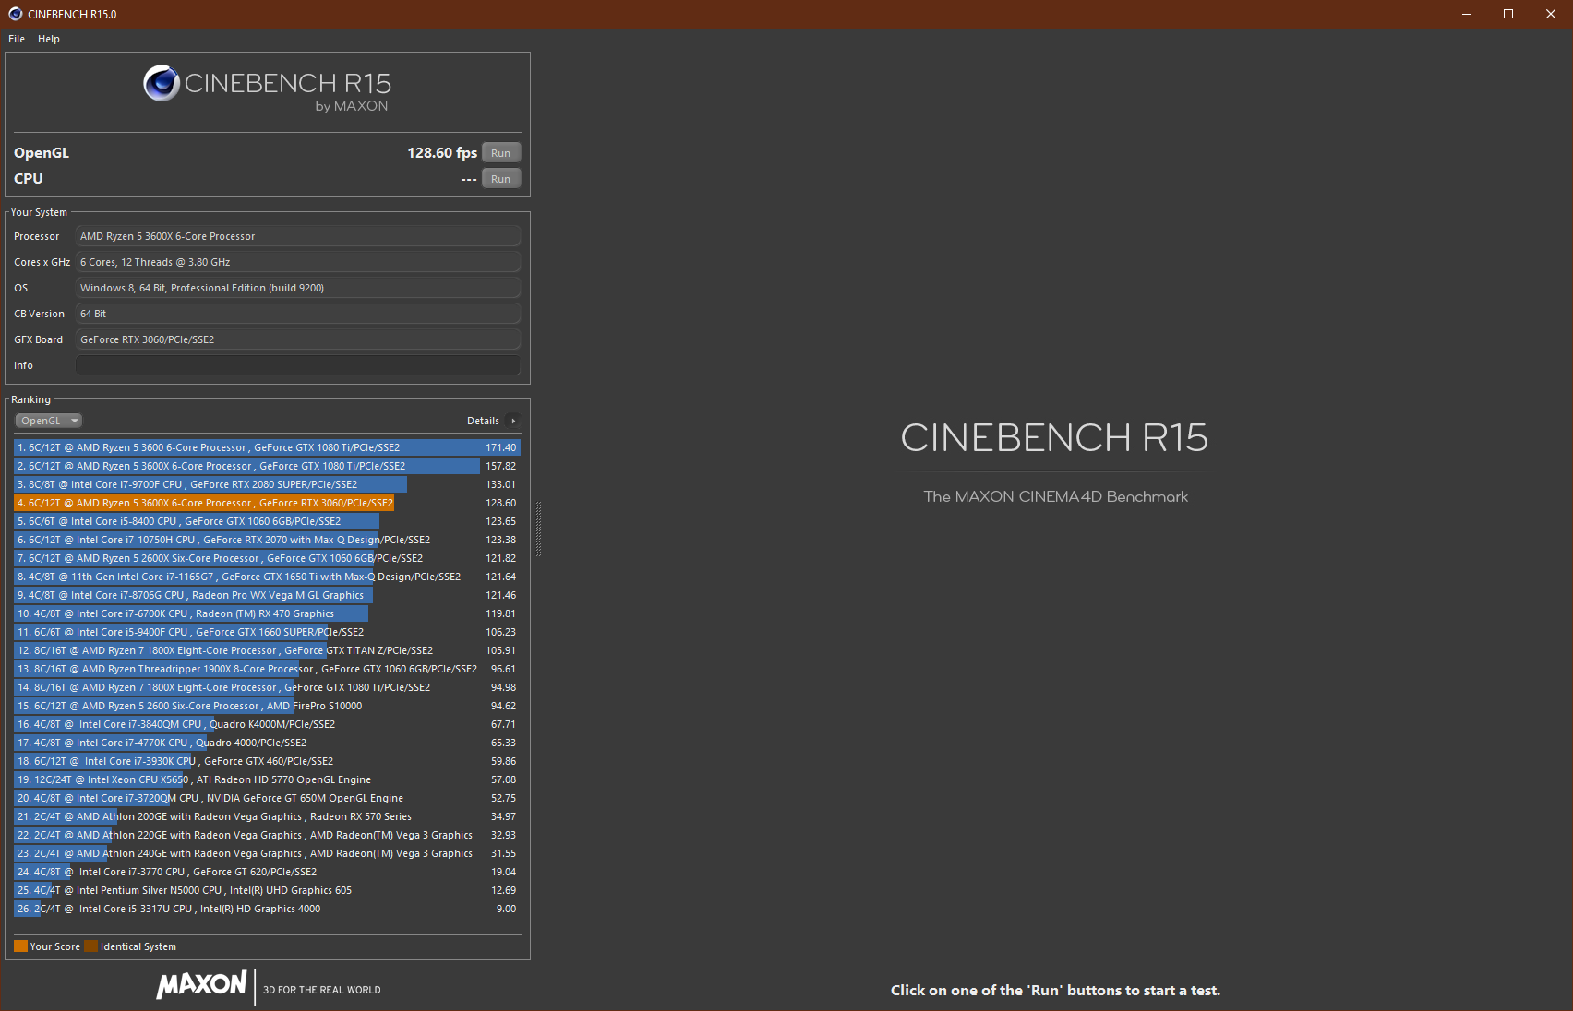Select rank 22 Athlon 220GE Vega 3 entry
This screenshot has width=1573, height=1011.
(268, 835)
